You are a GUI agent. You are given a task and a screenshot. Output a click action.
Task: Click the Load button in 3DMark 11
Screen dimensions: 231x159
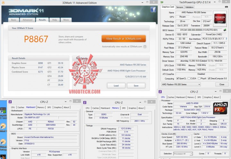point(116,86)
